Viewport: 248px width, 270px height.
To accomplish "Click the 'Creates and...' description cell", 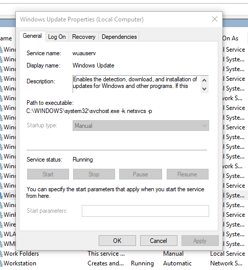I will [x=105, y=263].
